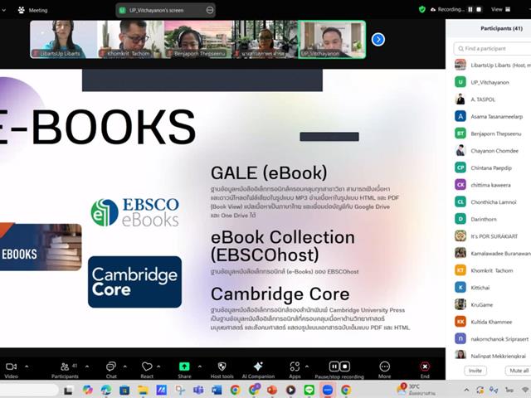Select Kittichai participant row
The width and height of the screenshot is (531, 398).
(493, 288)
